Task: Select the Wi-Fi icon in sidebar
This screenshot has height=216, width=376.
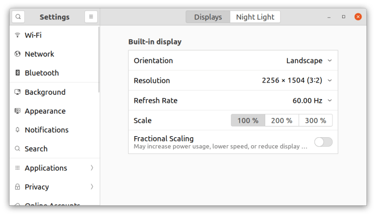Action: [x=17, y=35]
